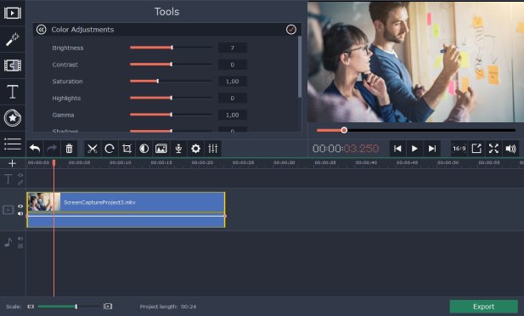Record audio with microphone button

pyautogui.click(x=178, y=149)
